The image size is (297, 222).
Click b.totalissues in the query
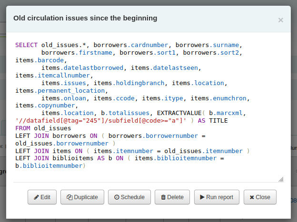[x=125, y=113]
